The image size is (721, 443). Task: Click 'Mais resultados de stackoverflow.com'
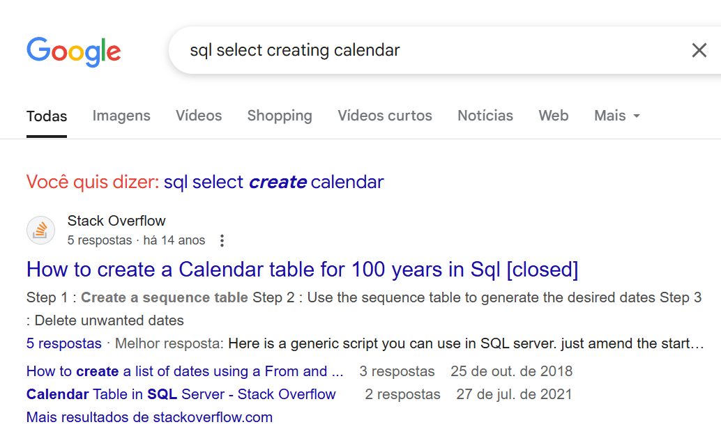(x=149, y=417)
